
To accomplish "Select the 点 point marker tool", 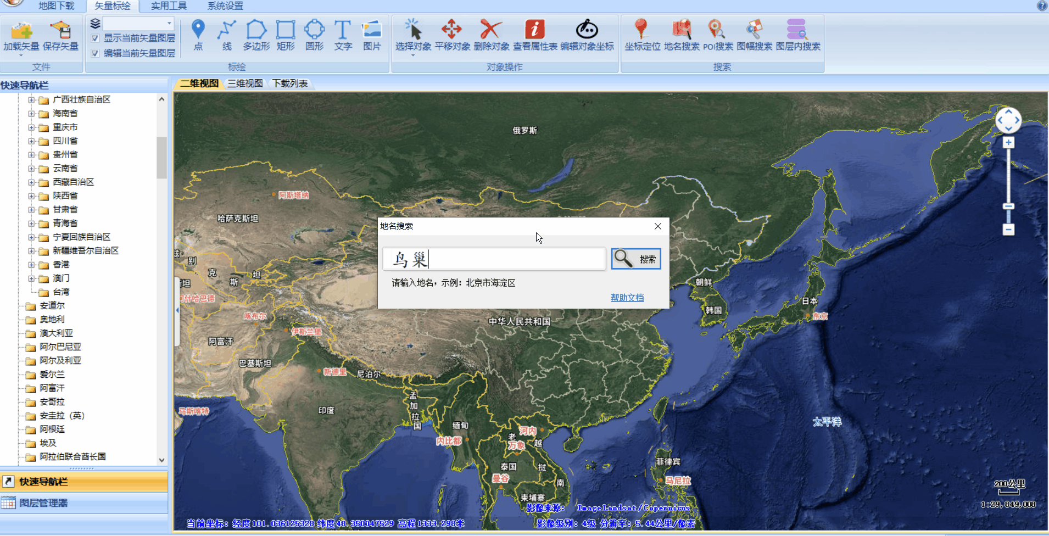I will click(x=198, y=35).
